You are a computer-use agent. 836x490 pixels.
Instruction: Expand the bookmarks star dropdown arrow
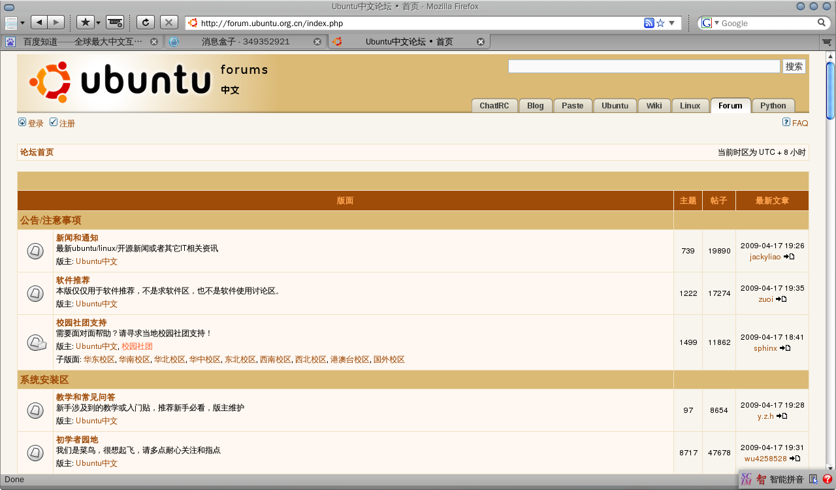point(99,23)
